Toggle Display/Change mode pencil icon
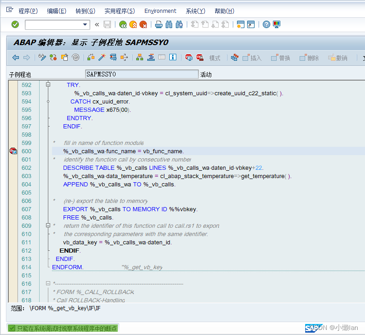365x335 pixels. coord(42,57)
